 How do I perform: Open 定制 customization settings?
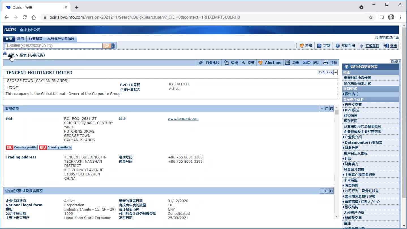[324, 46]
